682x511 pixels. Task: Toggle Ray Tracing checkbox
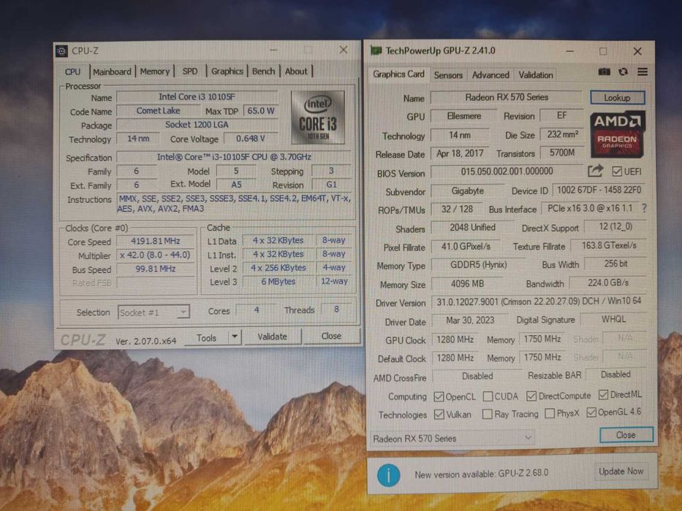(487, 414)
